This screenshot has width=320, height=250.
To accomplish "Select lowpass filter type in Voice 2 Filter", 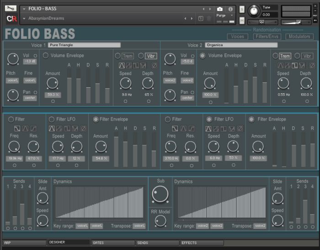I will tap(175, 128).
